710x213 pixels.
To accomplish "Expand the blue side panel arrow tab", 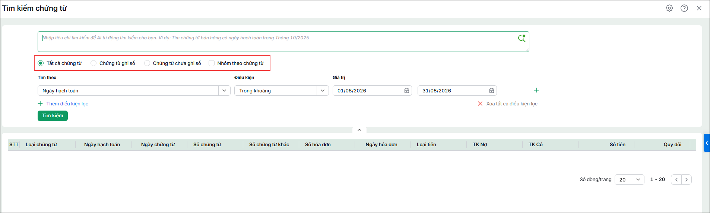I will (x=707, y=143).
